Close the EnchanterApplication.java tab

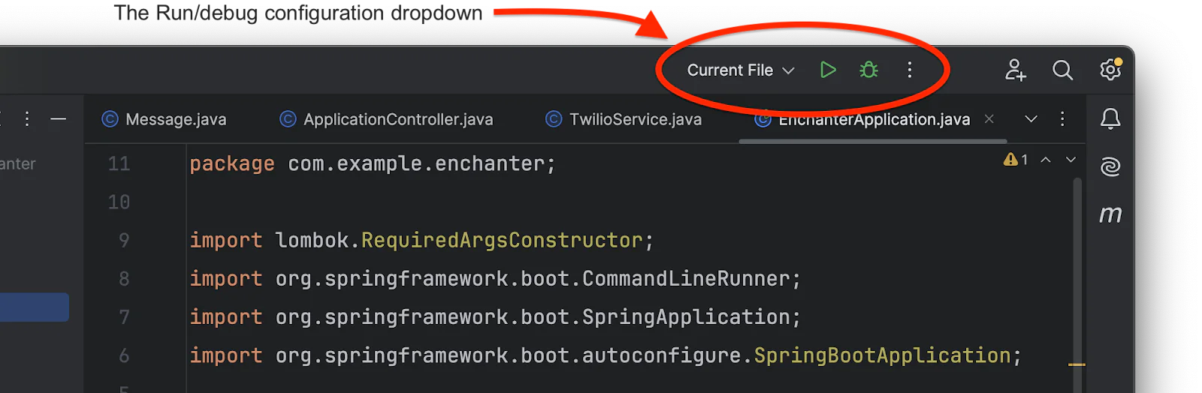[989, 118]
